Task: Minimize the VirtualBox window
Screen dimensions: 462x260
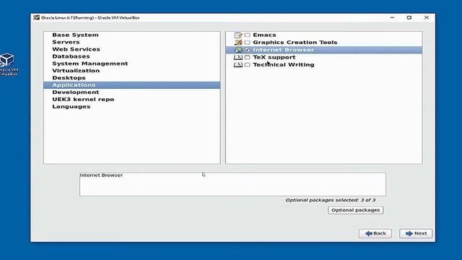Action: pos(392,17)
